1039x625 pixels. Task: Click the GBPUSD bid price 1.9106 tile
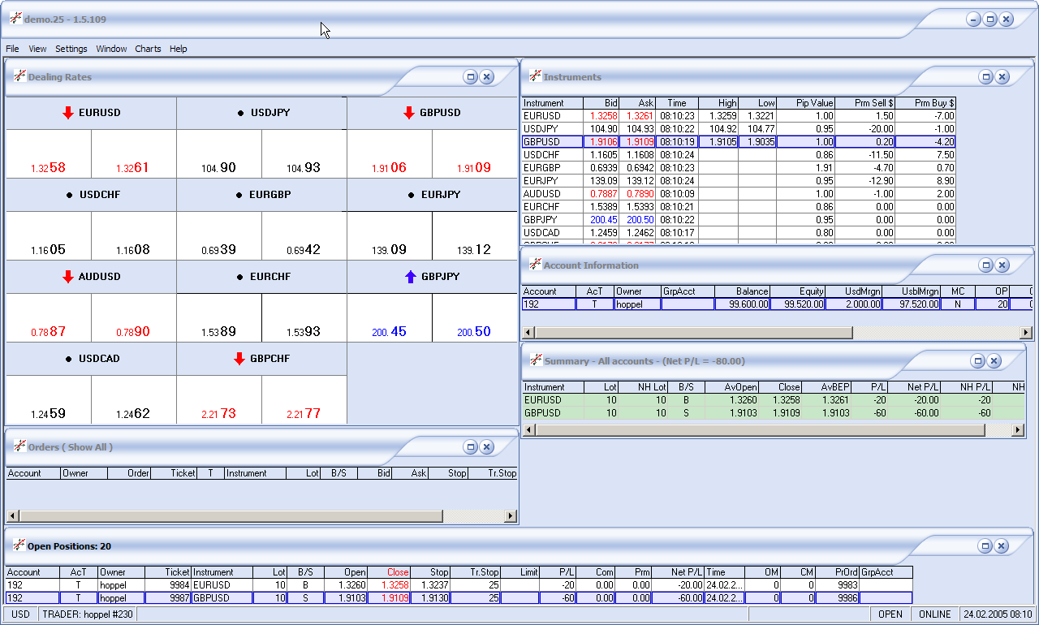point(389,154)
